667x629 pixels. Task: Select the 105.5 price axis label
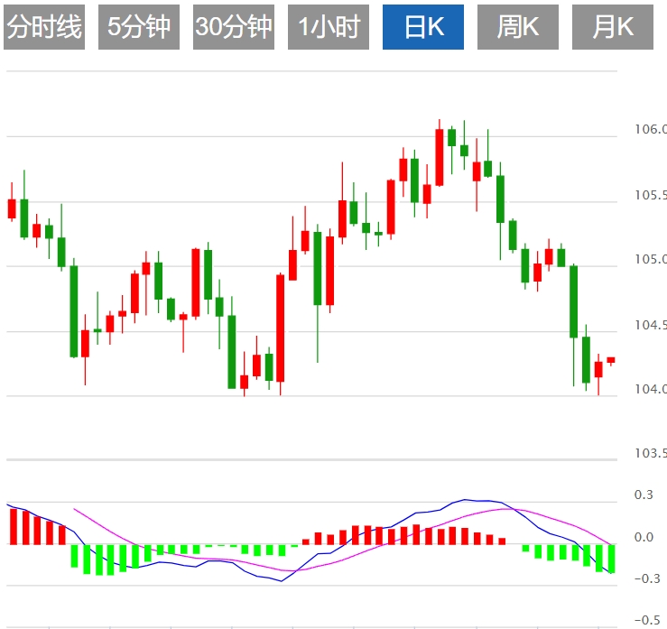(650, 196)
